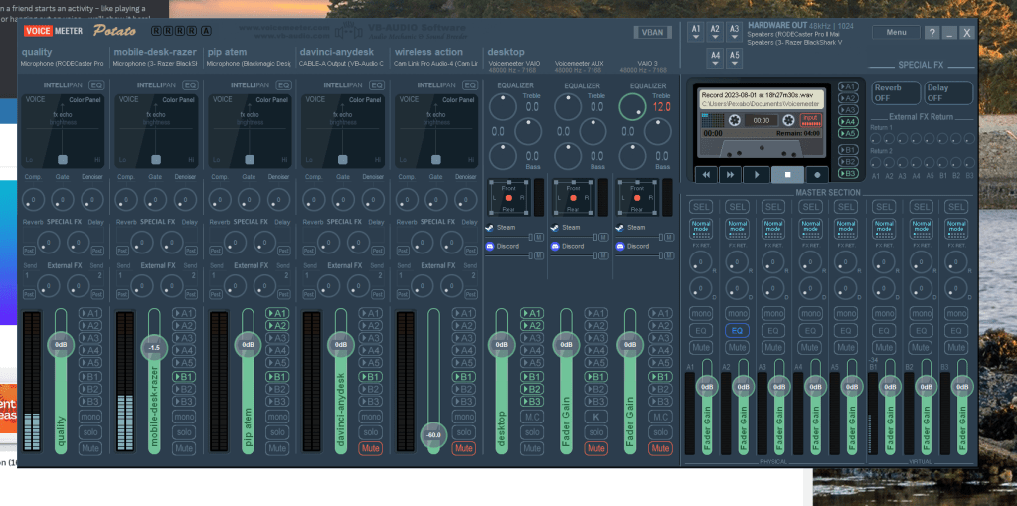Screen dimensions: 1017x506
Task: Toggle the K button on the Voicemeeter AUX strip
Action: [x=596, y=417]
